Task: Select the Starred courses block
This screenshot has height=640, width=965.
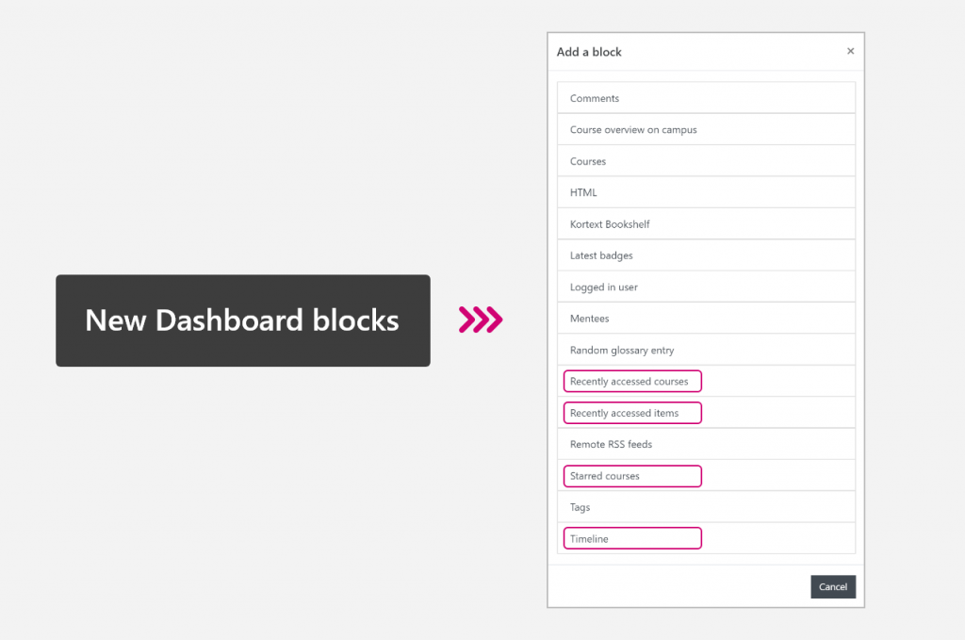Action: tap(631, 476)
